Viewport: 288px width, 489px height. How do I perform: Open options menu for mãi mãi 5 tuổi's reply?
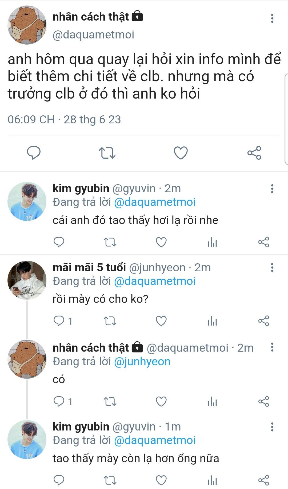pyautogui.click(x=272, y=267)
